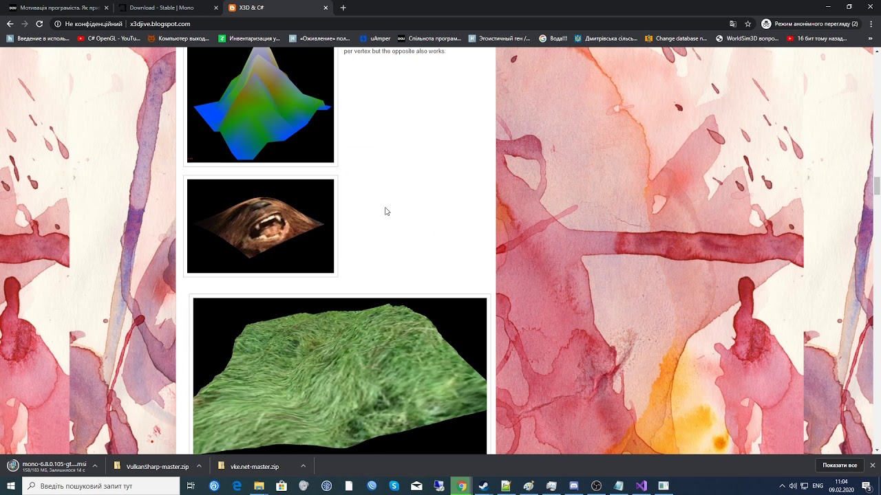Open the C# OpenGL - YouTube bookmark
Viewport: 881px width, 495px height.
pos(109,38)
